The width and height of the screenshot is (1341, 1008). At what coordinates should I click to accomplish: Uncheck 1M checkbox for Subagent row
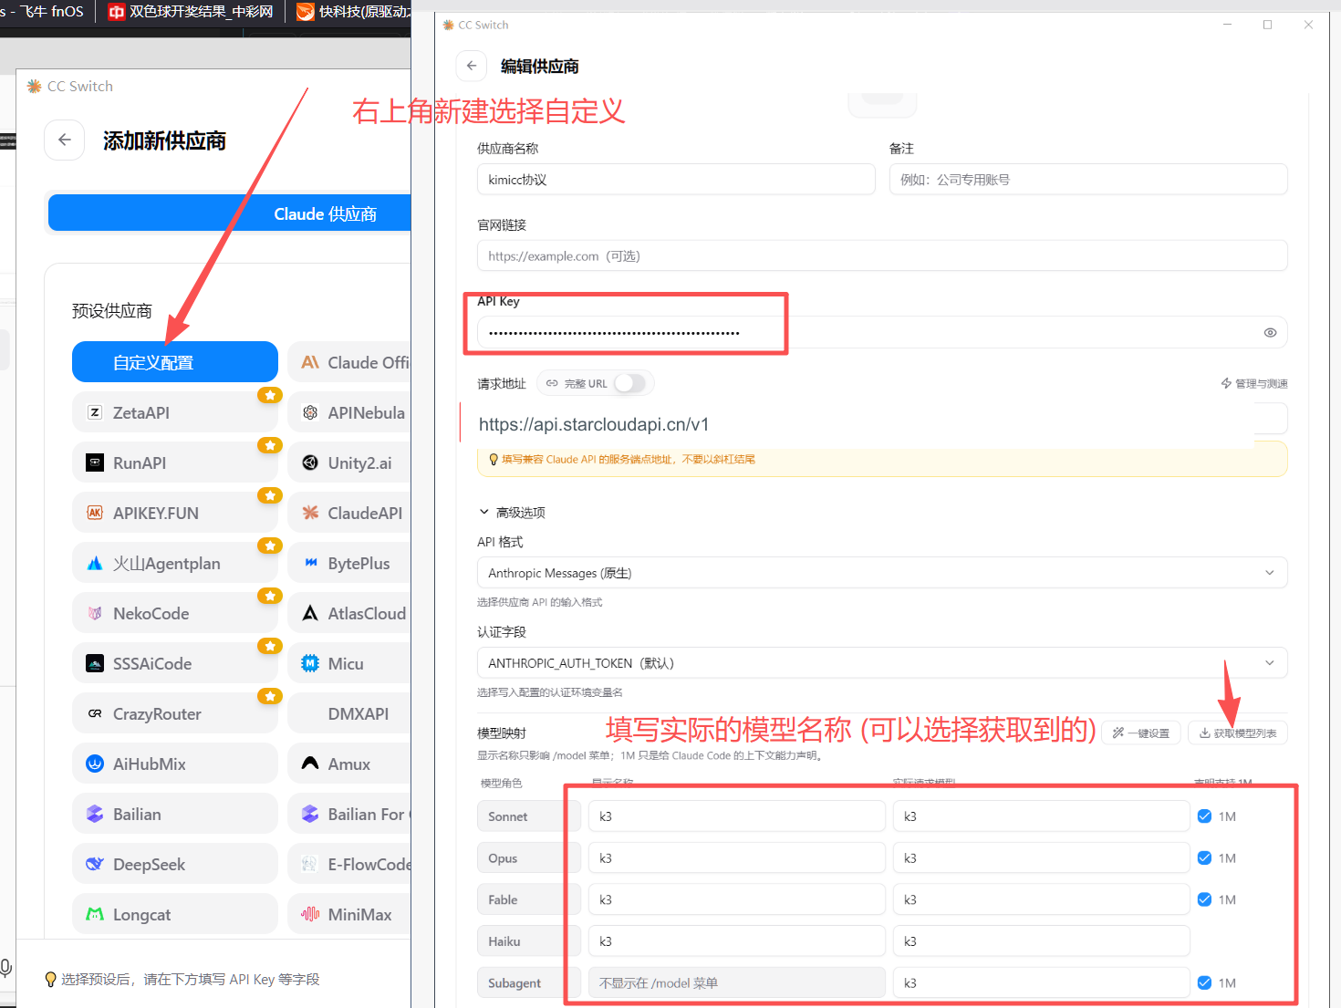[1204, 983]
